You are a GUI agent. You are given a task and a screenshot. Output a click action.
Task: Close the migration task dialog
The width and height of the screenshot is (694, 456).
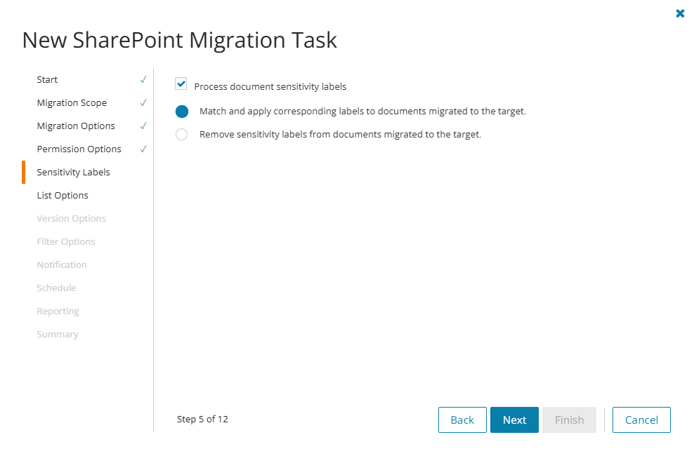point(680,13)
